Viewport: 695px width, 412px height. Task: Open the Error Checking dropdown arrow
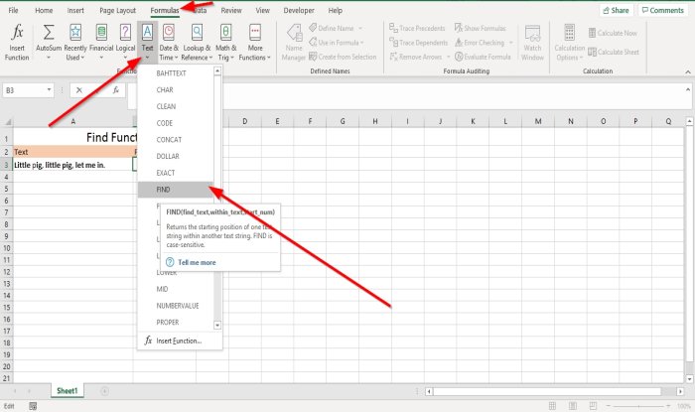point(511,43)
